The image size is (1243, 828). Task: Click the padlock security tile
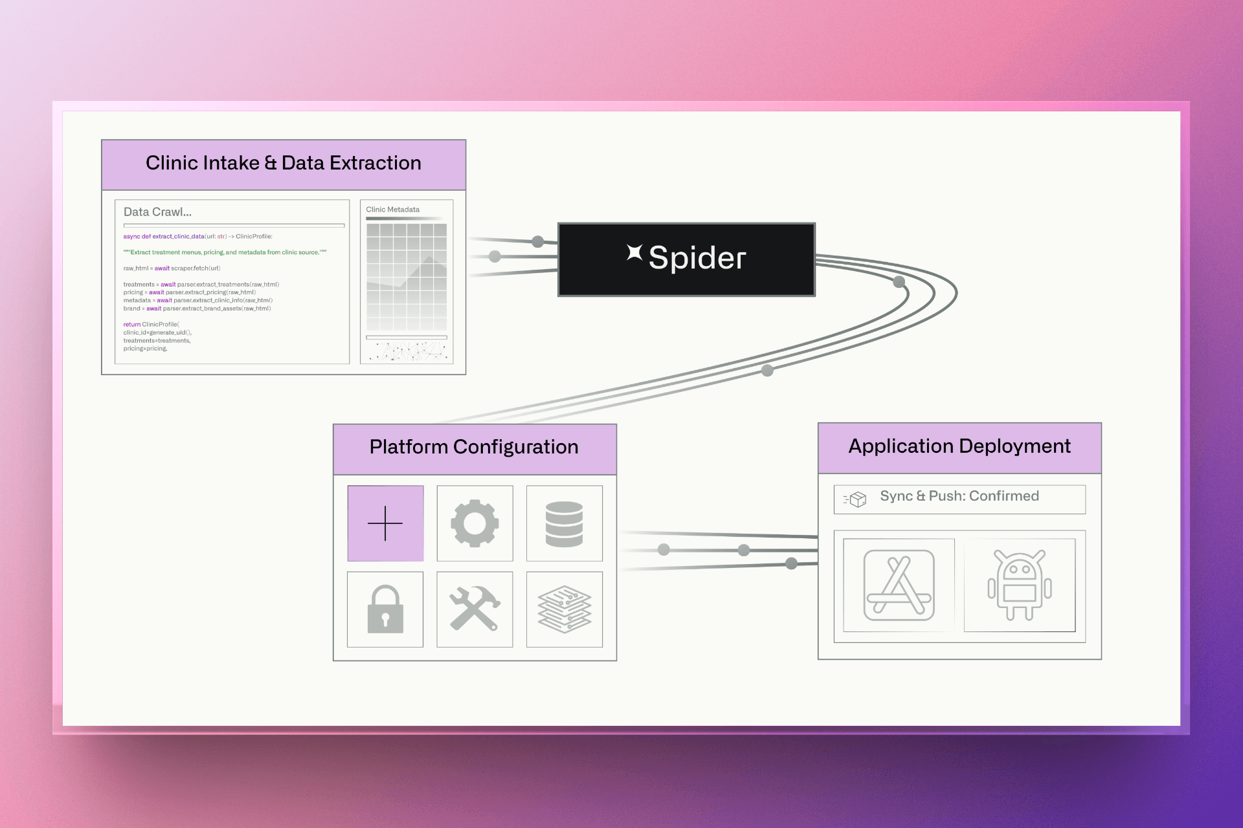click(x=385, y=609)
